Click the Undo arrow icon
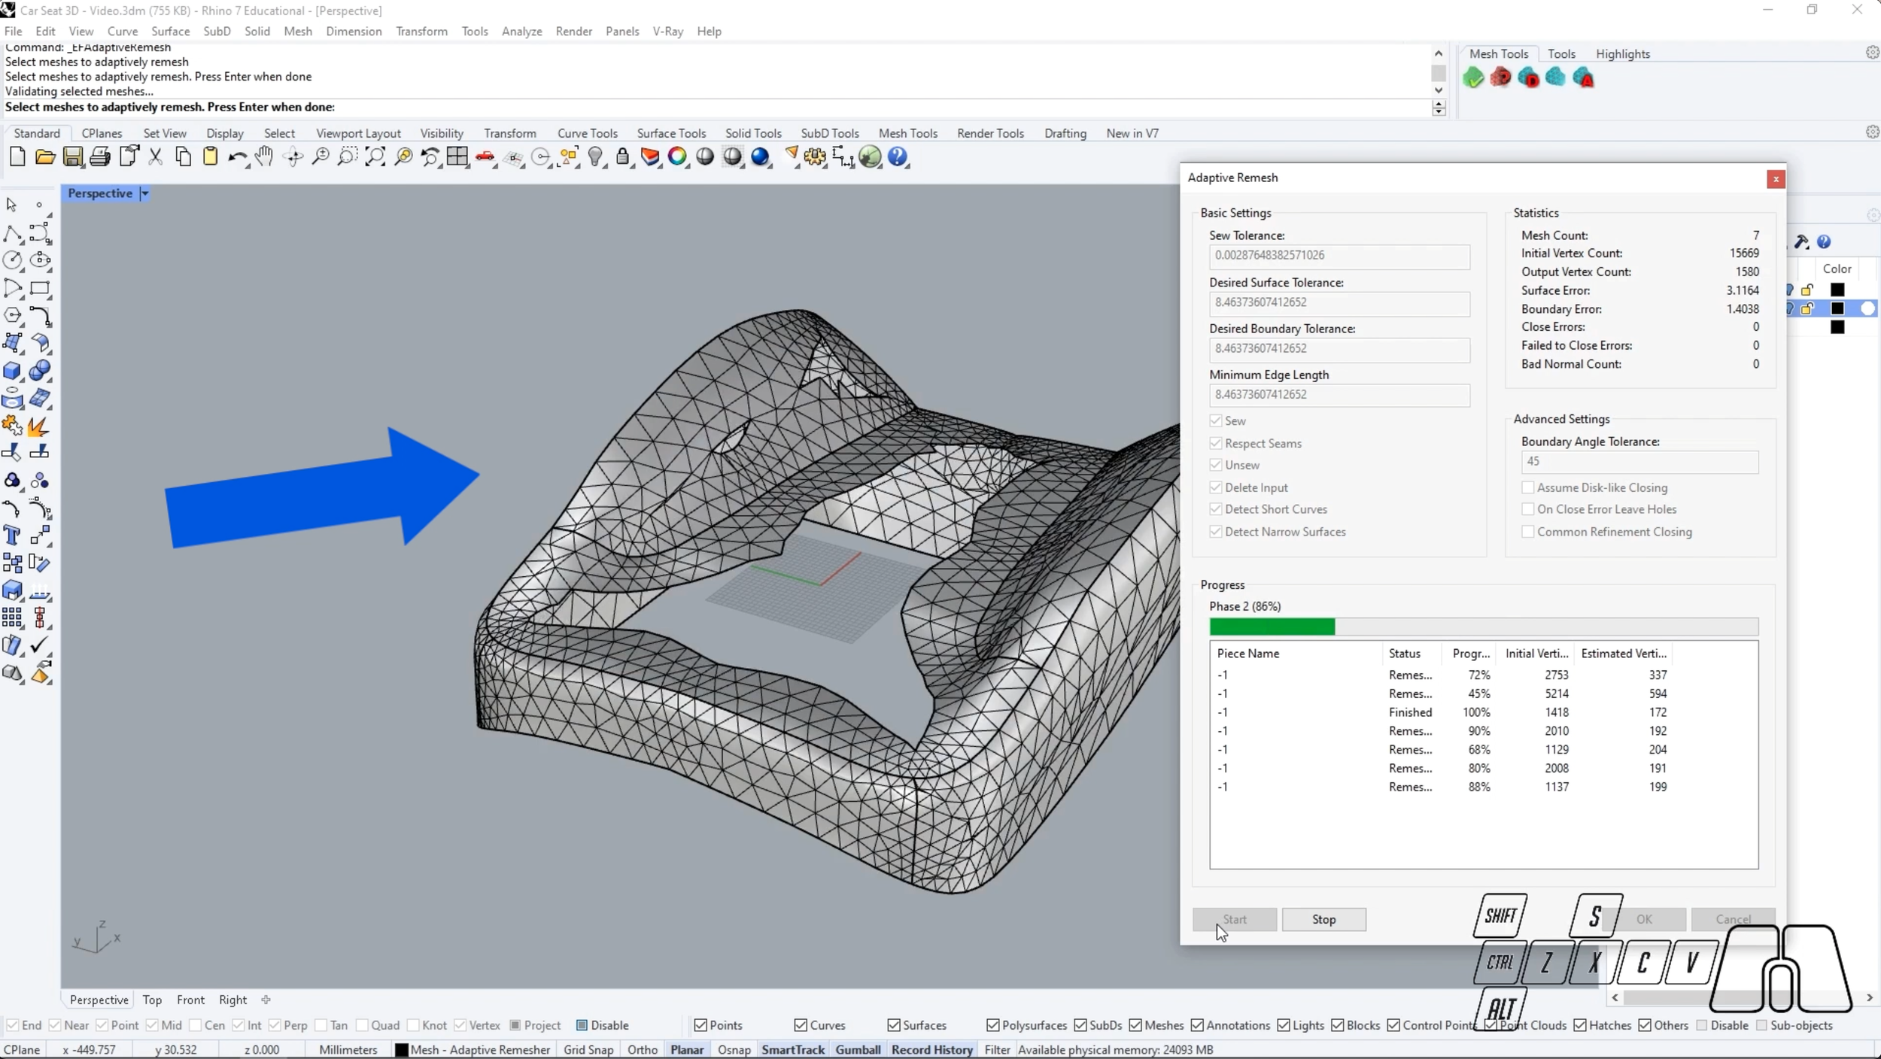 click(x=238, y=157)
